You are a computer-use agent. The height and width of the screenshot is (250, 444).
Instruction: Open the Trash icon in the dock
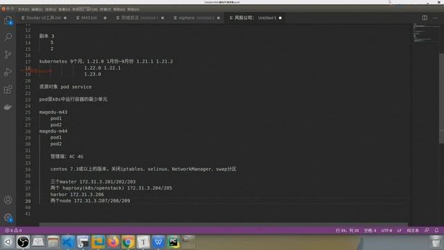pos(436,242)
